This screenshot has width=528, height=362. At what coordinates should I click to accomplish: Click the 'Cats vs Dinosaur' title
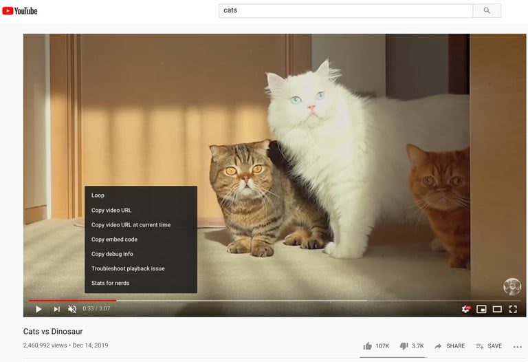coord(53,331)
